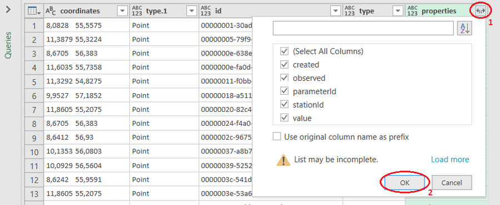The image size is (500, 205).
Task: Open the vertical Queries pane label
Action: [8, 45]
